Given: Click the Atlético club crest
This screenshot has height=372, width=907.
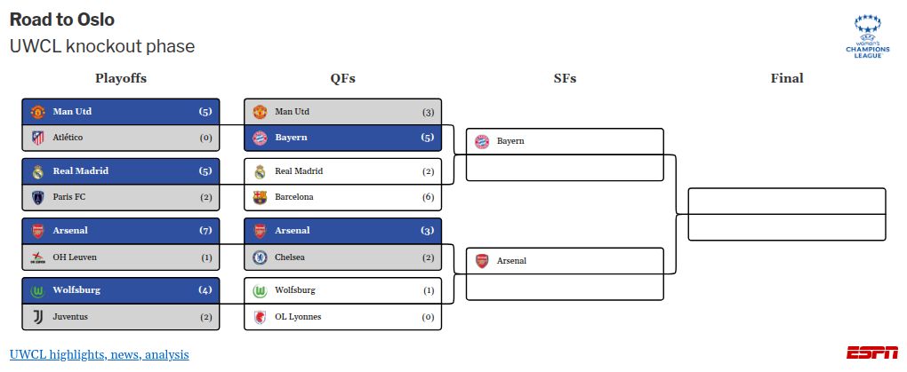Looking at the screenshot, I should [38, 138].
